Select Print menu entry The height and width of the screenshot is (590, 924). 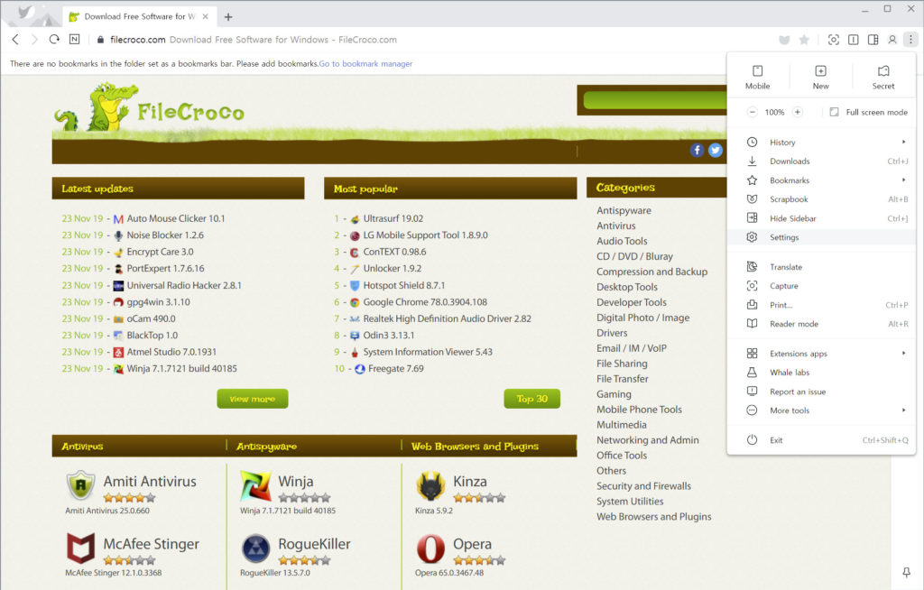(x=821, y=305)
